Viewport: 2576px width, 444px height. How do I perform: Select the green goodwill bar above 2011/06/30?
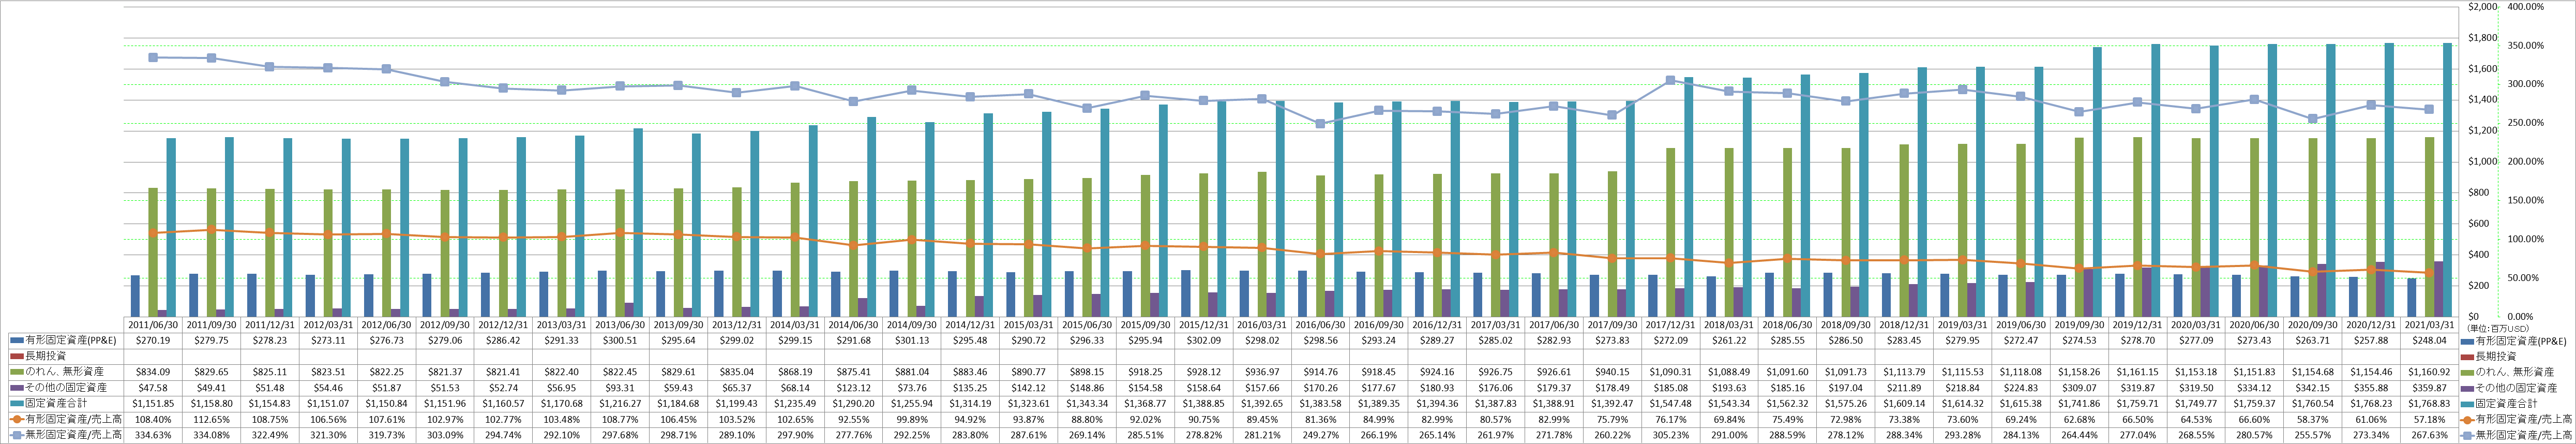(x=153, y=252)
